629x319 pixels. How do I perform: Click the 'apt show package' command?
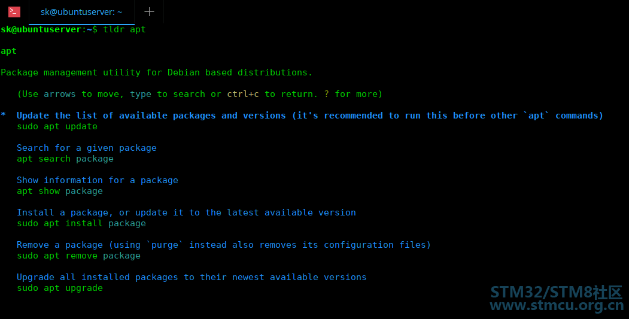click(x=60, y=191)
